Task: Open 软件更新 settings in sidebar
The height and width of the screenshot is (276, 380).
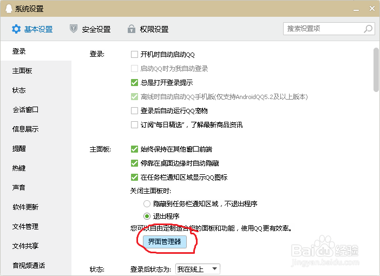Action: (x=36, y=207)
